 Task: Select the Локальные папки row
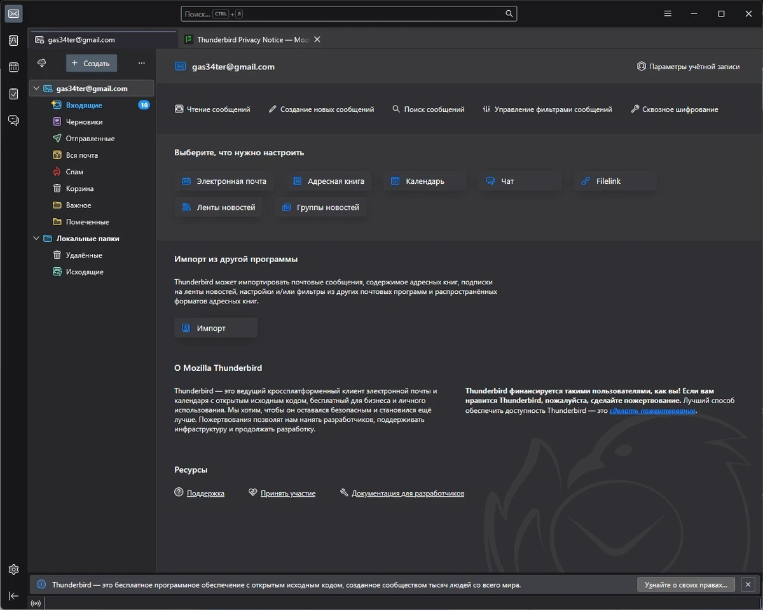pos(92,239)
